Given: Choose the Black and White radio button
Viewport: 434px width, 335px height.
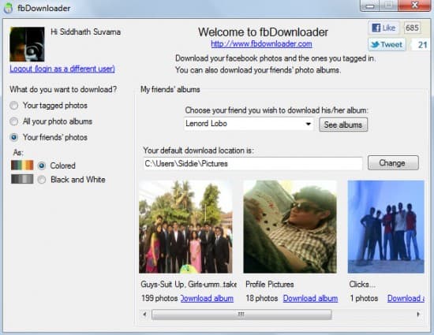Looking at the screenshot, I should click(42, 180).
